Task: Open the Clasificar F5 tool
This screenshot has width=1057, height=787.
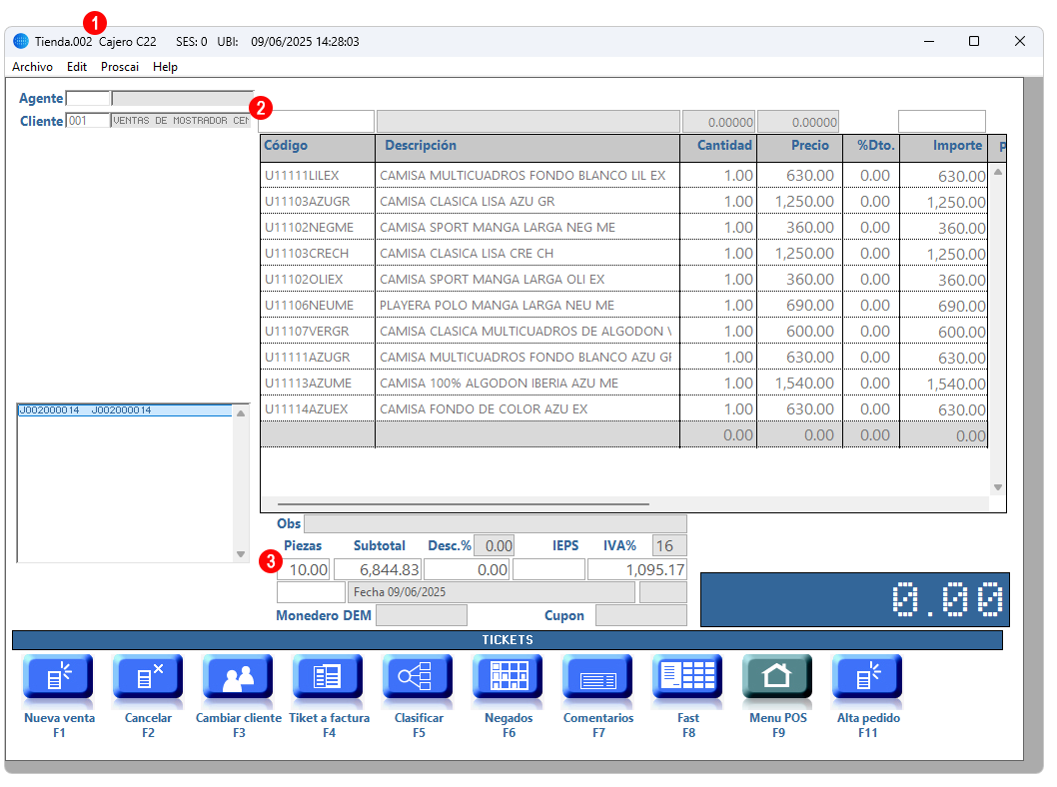Action: pyautogui.click(x=419, y=677)
